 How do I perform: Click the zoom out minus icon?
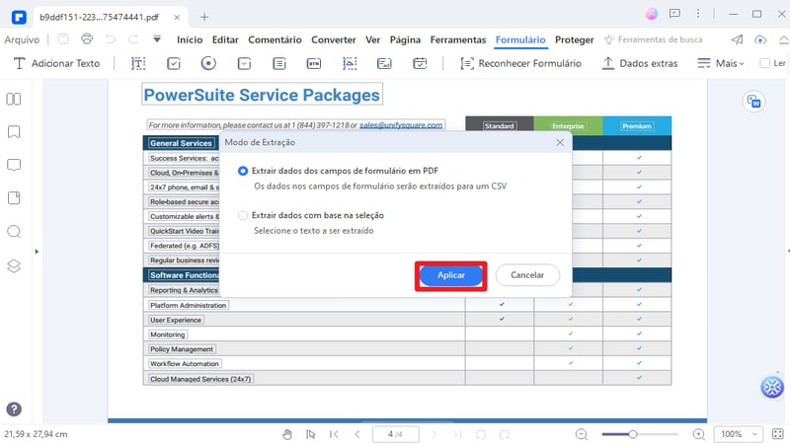tap(582, 434)
